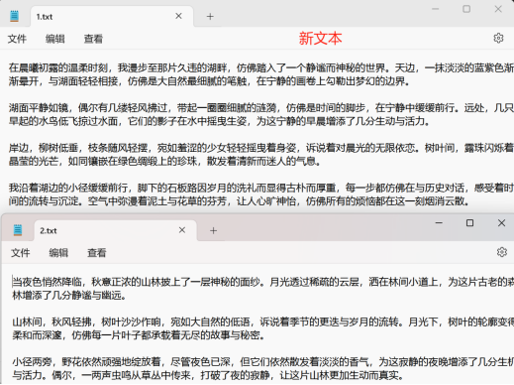Click text line starting 林增添了几分静谧与幽远
This screenshot has width=514, height=385.
click(69, 295)
